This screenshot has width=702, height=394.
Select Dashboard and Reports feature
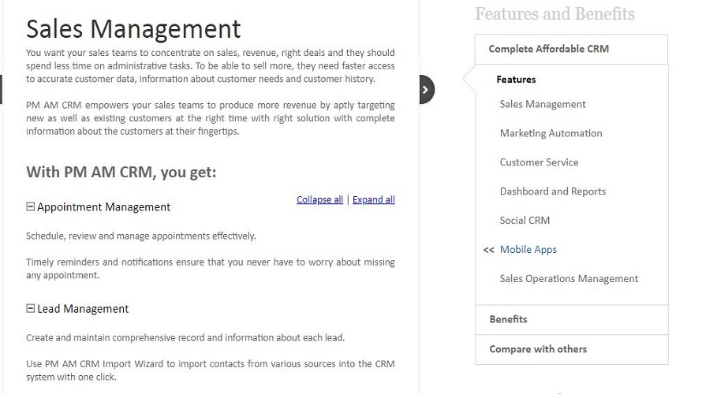click(552, 191)
